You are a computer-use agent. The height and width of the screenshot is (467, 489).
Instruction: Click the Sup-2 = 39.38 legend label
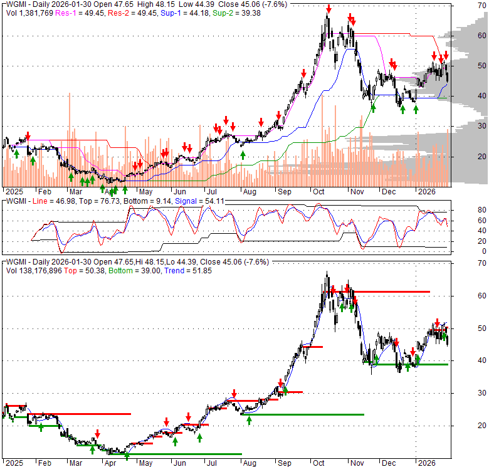pyautogui.click(x=236, y=13)
